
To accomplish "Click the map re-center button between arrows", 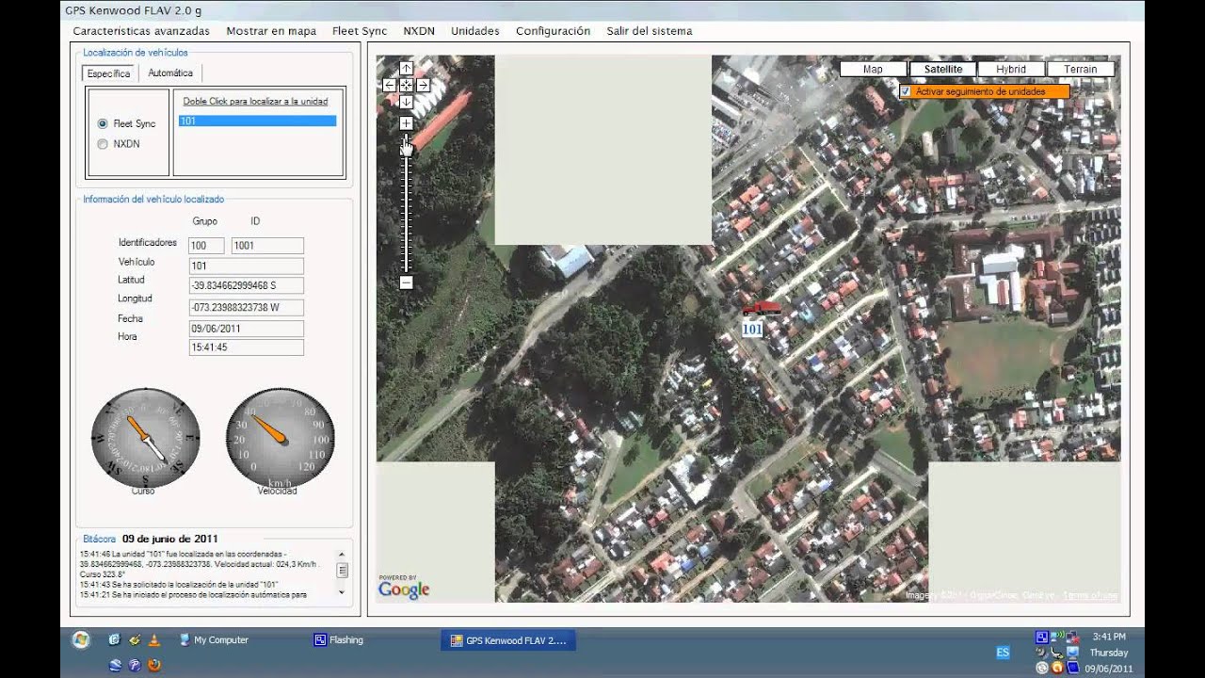I will tap(406, 85).
